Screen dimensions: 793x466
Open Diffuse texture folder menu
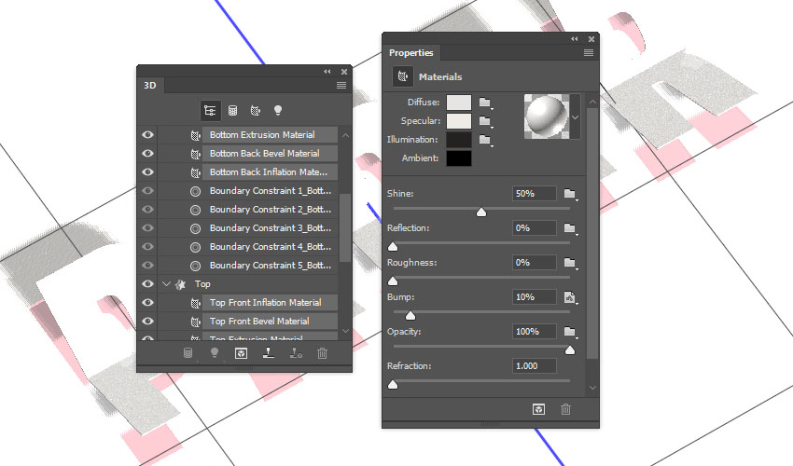click(x=485, y=103)
